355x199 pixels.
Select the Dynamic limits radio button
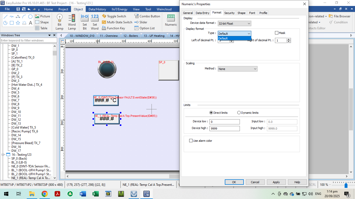239,113
